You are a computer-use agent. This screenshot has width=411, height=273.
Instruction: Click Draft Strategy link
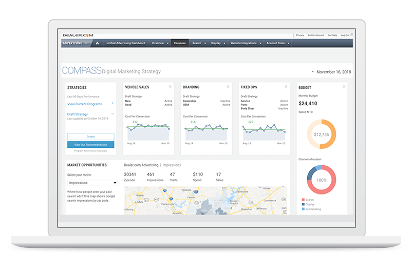click(x=78, y=114)
